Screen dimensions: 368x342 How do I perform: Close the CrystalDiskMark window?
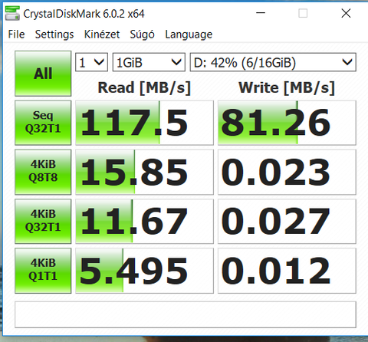(346, 13)
